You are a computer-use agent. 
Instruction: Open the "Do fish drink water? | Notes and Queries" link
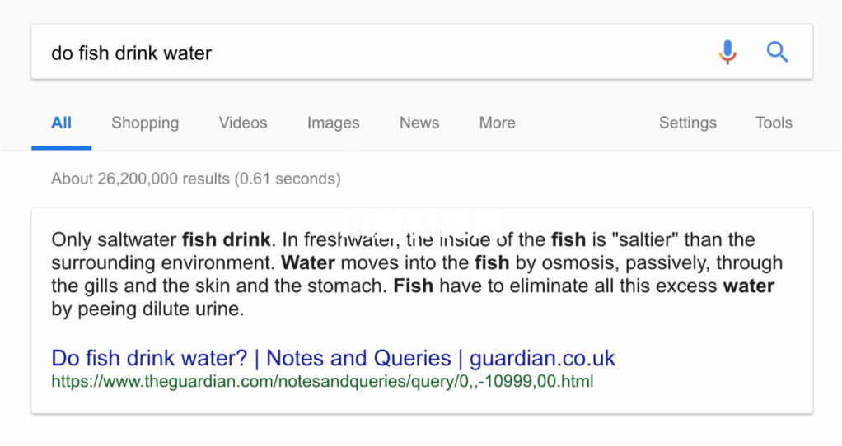(333, 358)
